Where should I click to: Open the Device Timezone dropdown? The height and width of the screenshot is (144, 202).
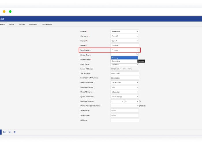click(124, 82)
